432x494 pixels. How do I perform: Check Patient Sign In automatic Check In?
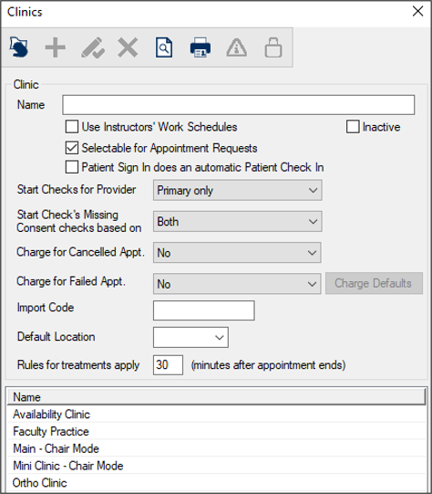72,167
